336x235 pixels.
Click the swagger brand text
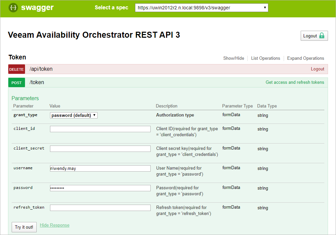(37, 8)
